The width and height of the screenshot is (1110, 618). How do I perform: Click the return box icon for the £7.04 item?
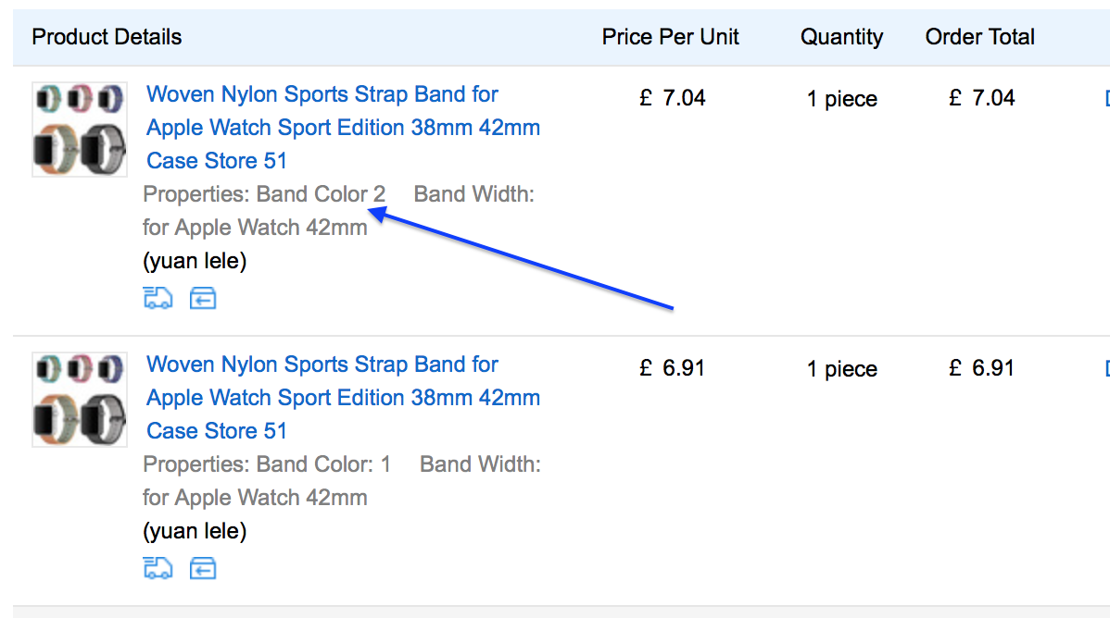[203, 298]
